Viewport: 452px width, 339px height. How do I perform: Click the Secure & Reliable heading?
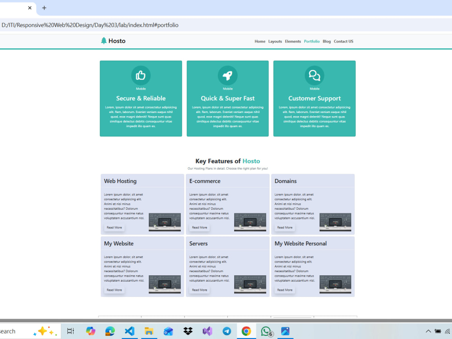coord(141,98)
